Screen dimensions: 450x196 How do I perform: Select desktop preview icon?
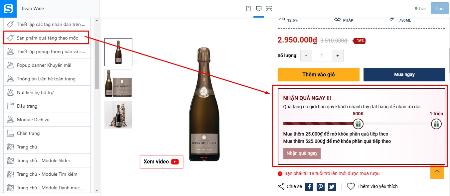pos(258,9)
